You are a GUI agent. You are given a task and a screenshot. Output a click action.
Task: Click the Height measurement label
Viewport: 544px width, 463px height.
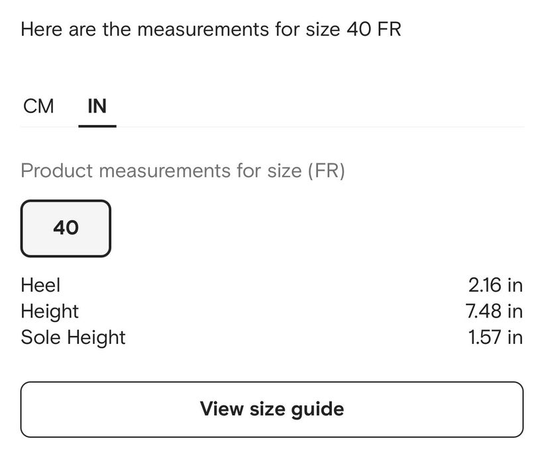pos(50,311)
